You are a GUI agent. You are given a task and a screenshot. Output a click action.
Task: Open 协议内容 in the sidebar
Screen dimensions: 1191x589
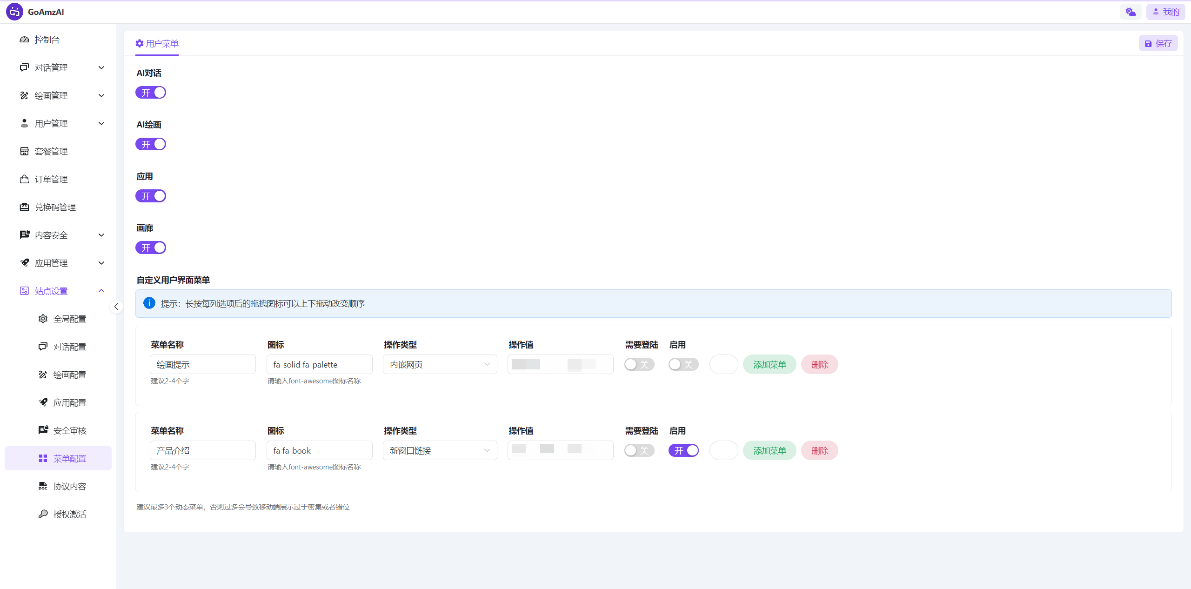[x=69, y=486]
